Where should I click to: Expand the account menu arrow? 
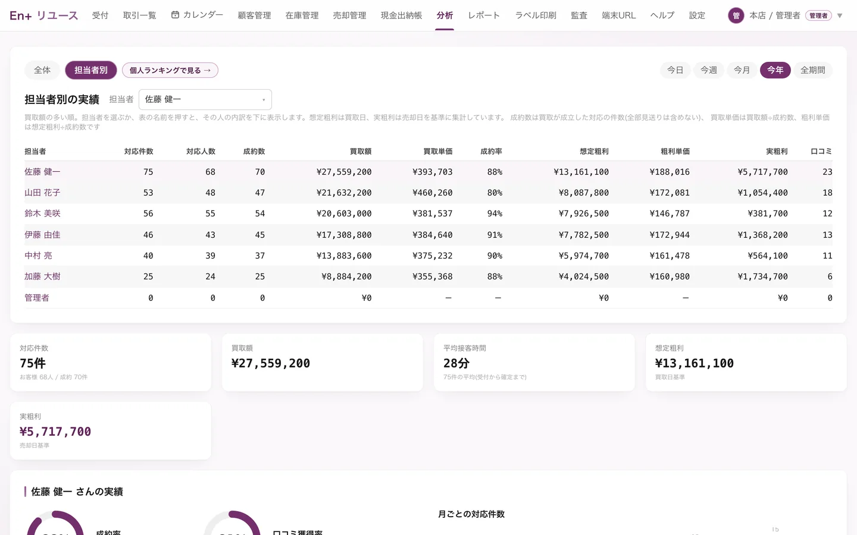point(840,15)
